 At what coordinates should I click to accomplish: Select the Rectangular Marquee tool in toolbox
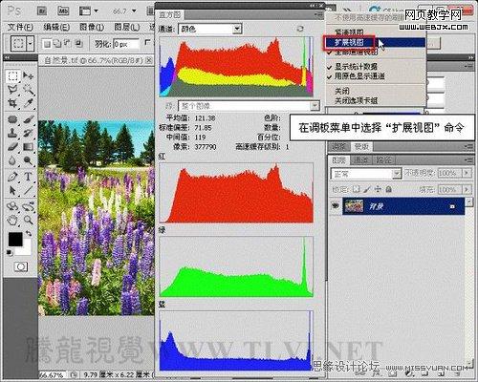(12, 75)
